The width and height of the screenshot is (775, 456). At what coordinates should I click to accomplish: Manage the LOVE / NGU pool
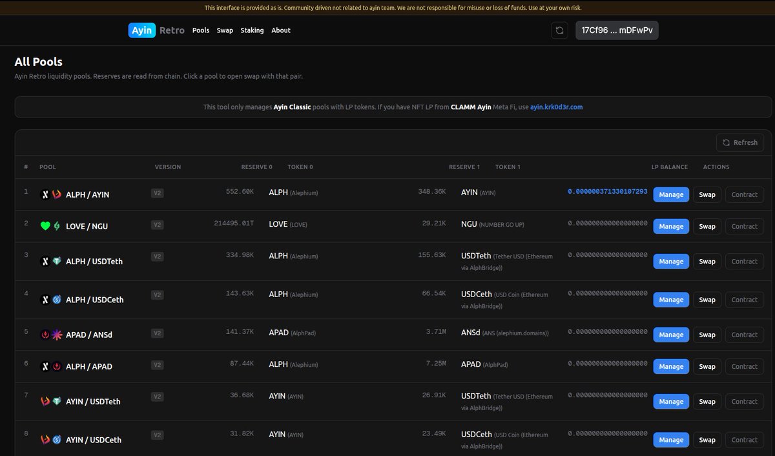pyautogui.click(x=671, y=226)
